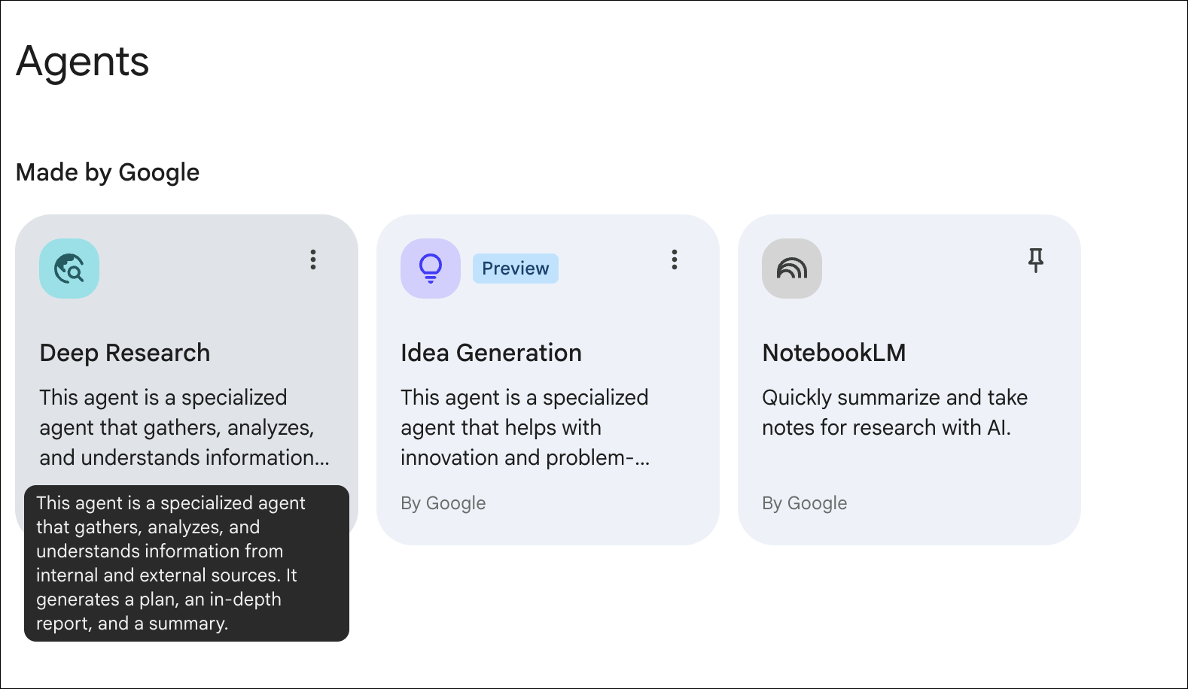
Task: Open the Deep Research agent title
Action: (x=125, y=353)
